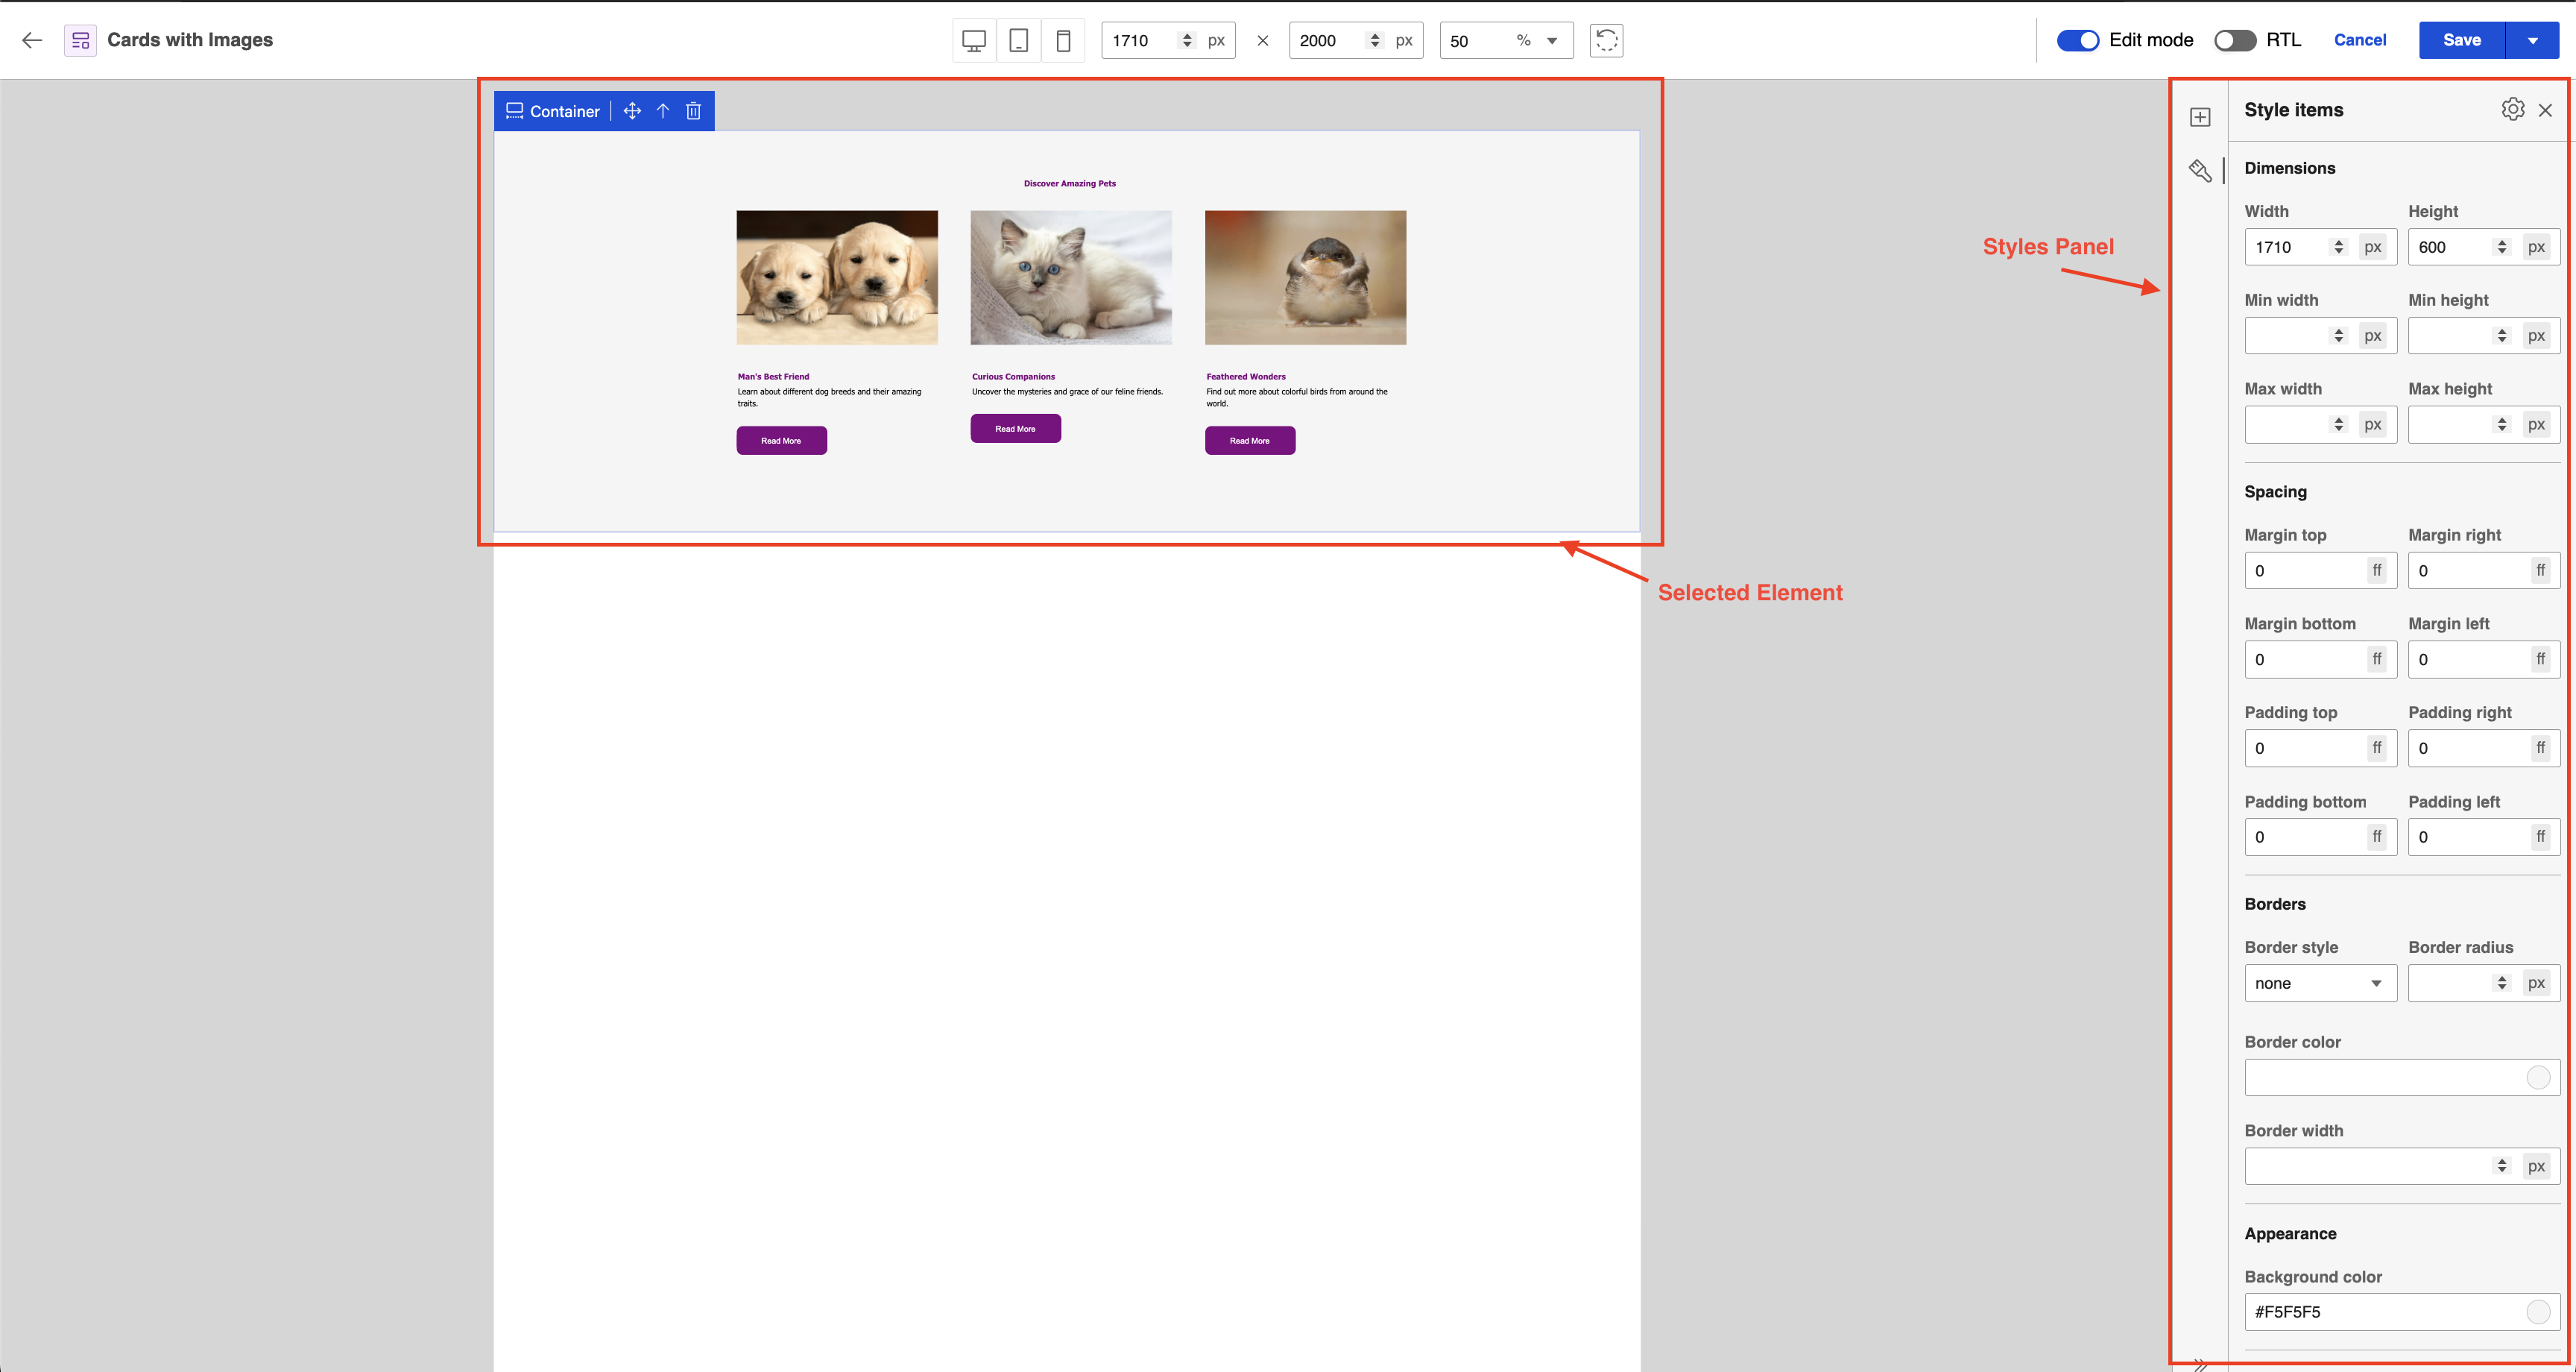Enable the RTL switch

[2234, 40]
